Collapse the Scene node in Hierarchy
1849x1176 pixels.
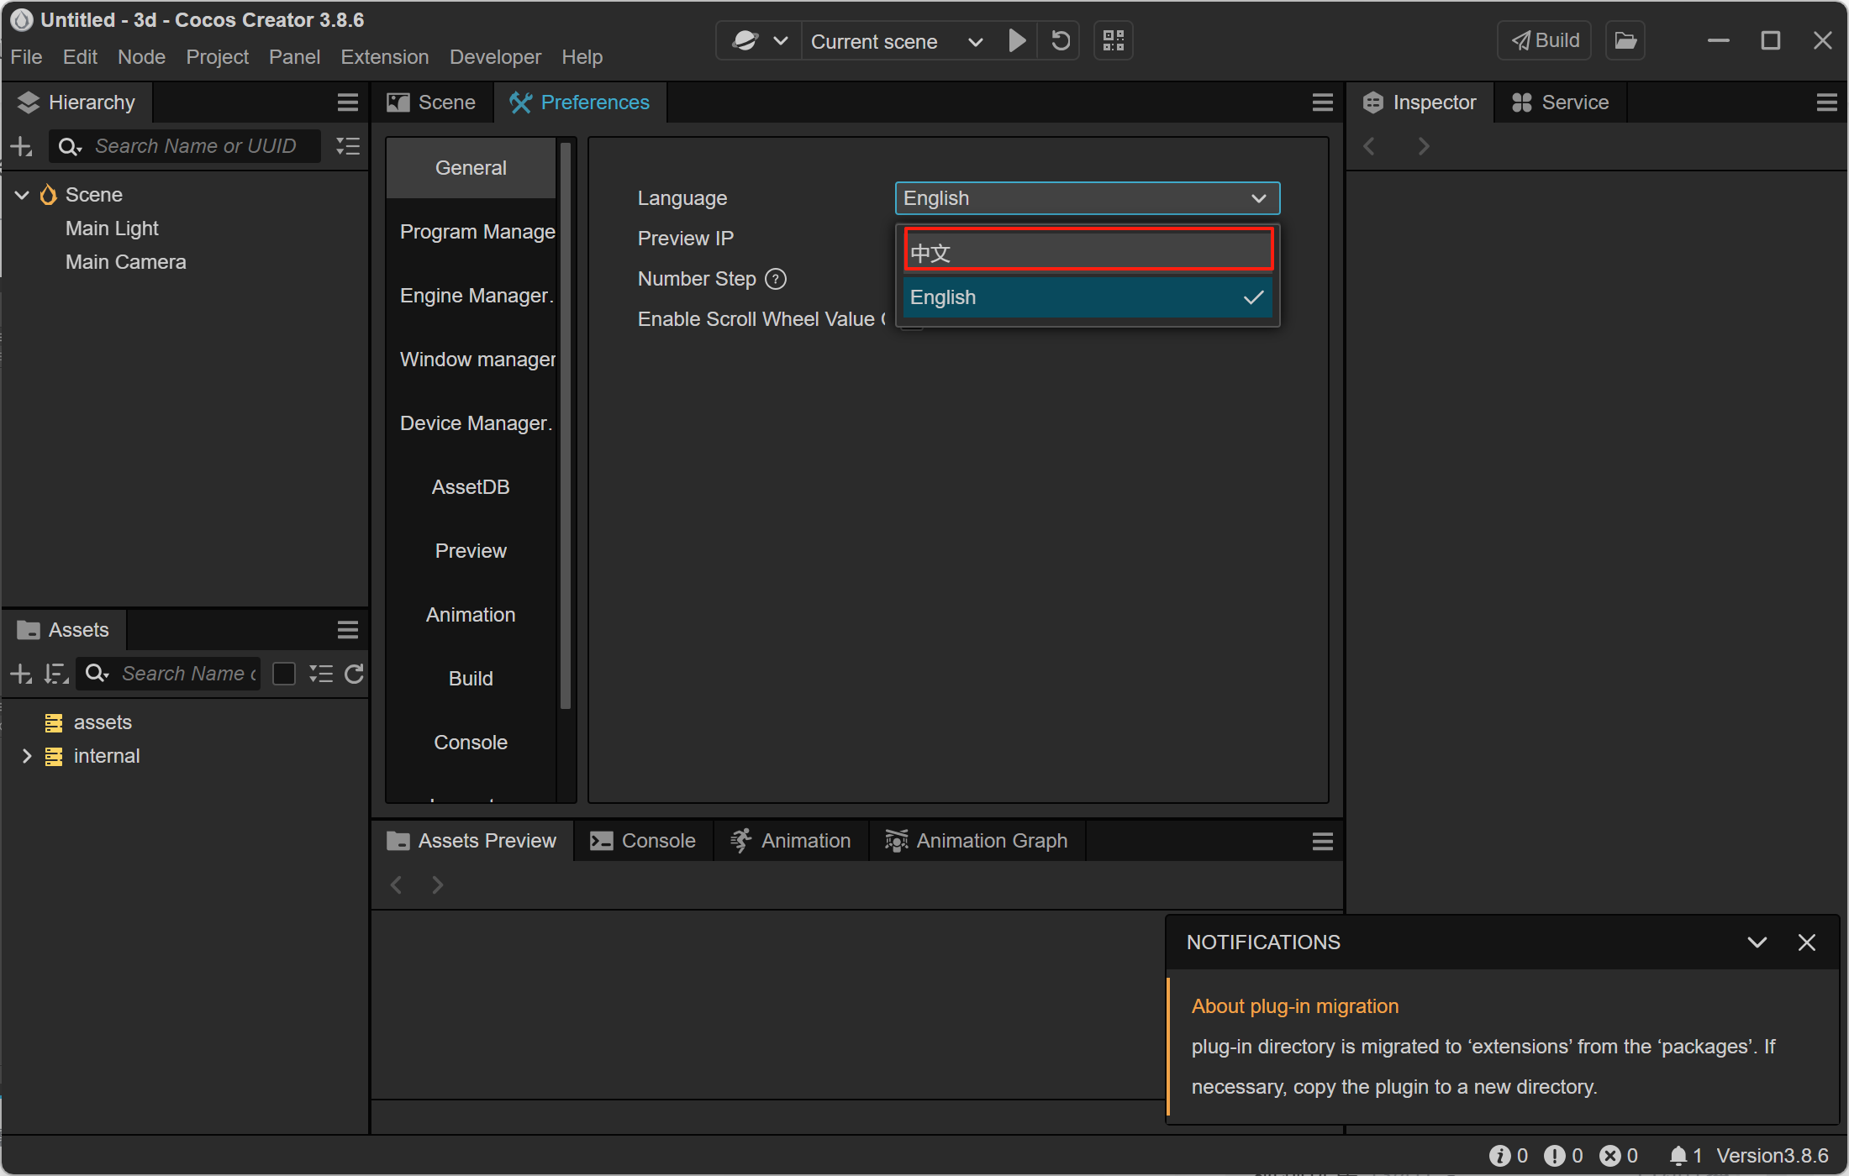coord(22,195)
